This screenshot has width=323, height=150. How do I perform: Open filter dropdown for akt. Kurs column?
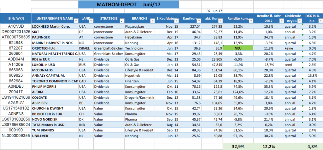[x=220, y=21]
